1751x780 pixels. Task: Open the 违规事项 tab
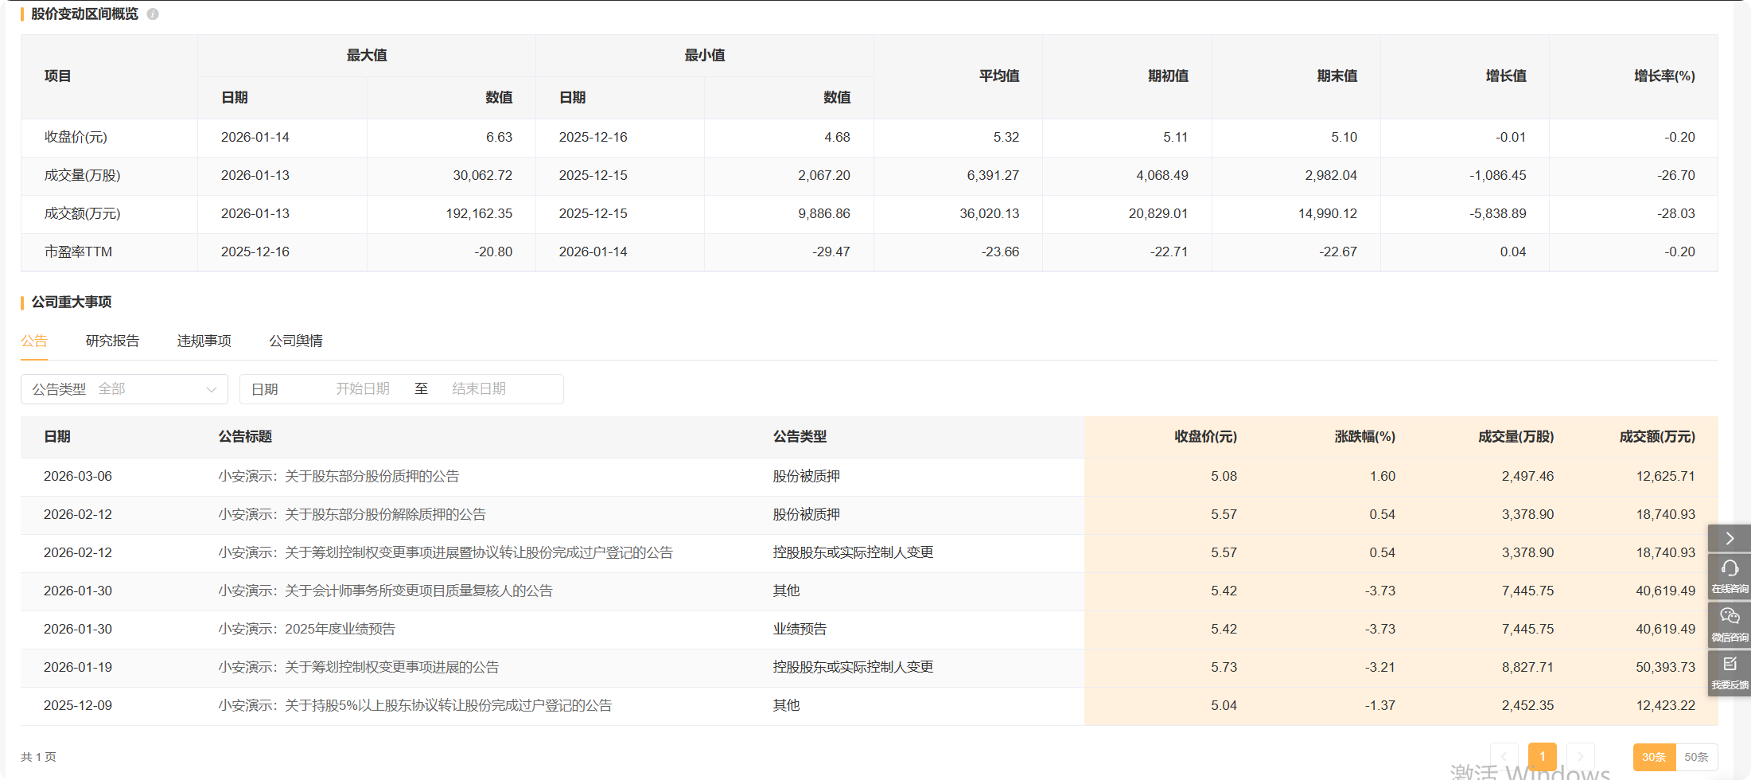pos(204,341)
